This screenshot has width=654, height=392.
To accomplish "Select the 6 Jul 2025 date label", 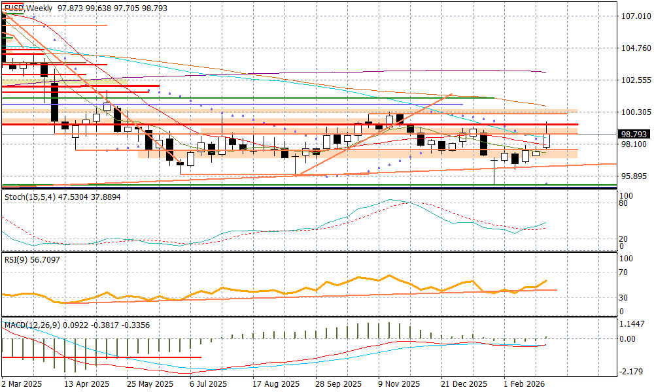I will tap(208, 384).
